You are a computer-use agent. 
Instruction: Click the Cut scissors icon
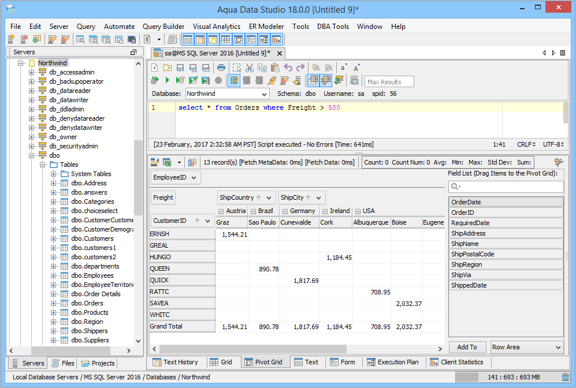(250, 68)
